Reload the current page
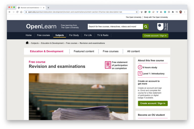Viewport: 194px width, 129px height. pyautogui.click(x=17, y=12)
